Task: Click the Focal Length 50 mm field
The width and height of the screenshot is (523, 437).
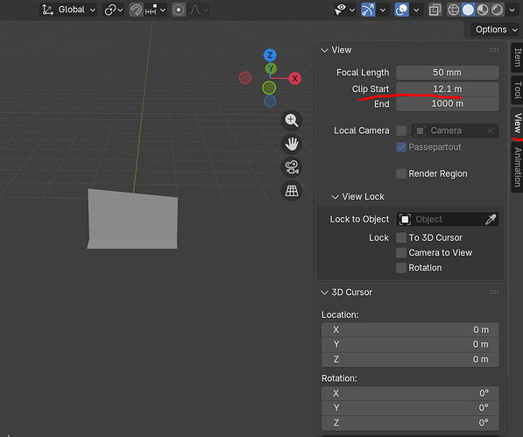Action: coord(448,73)
